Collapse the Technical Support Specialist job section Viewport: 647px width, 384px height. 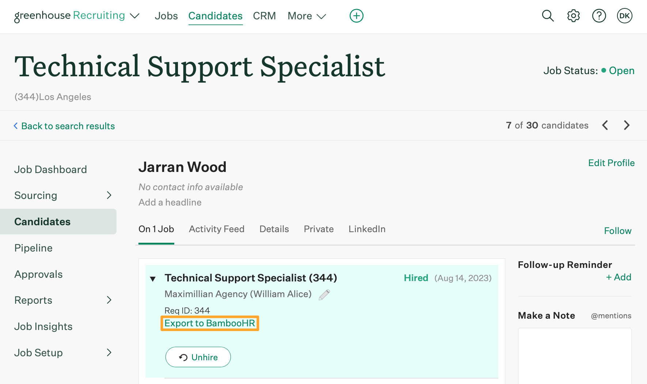click(153, 279)
